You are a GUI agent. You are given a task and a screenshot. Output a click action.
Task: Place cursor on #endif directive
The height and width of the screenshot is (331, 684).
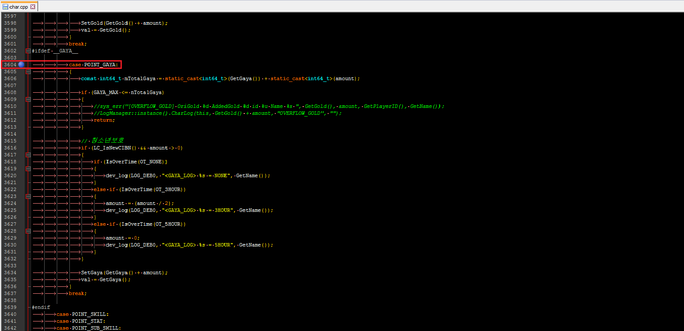coord(41,307)
